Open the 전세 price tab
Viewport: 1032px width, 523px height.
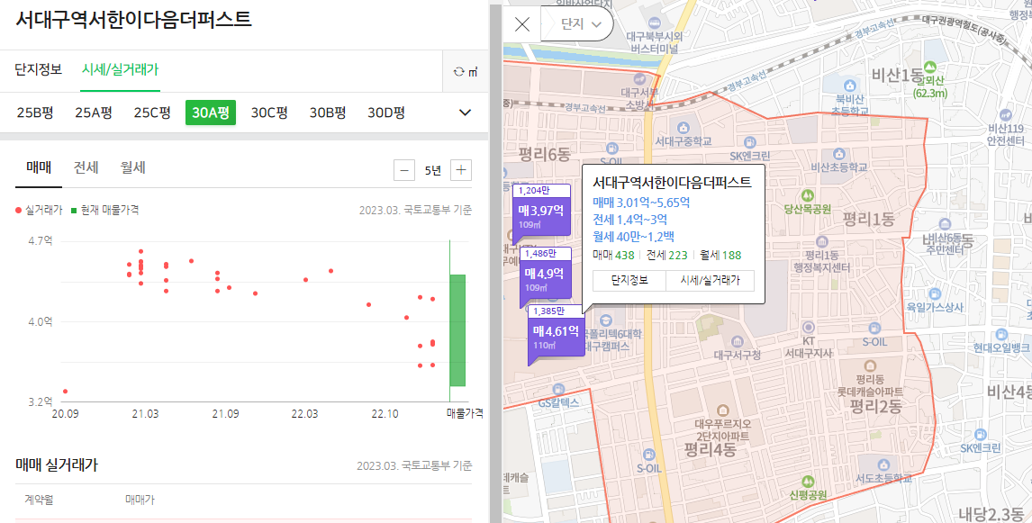click(x=86, y=167)
